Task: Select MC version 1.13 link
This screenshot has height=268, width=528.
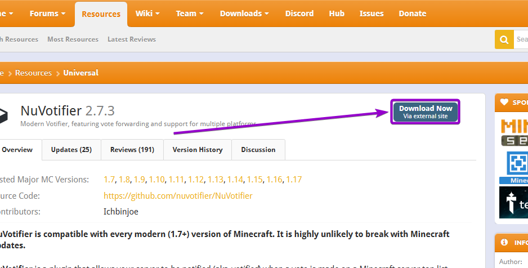Action: 216,180
